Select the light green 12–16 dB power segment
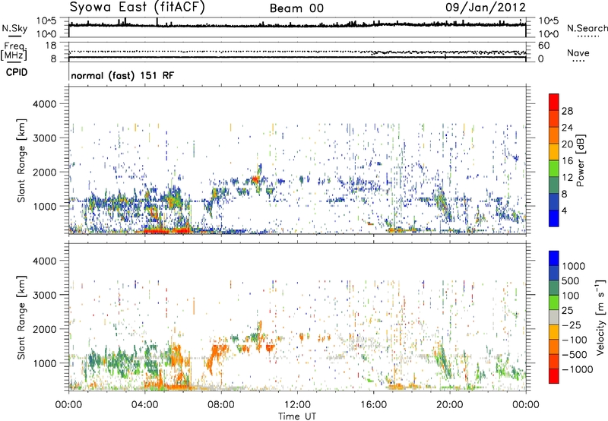The height and width of the screenshot is (421, 608). pos(554,168)
